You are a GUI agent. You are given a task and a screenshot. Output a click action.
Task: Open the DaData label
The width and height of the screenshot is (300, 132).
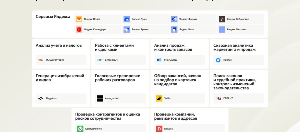169,129
